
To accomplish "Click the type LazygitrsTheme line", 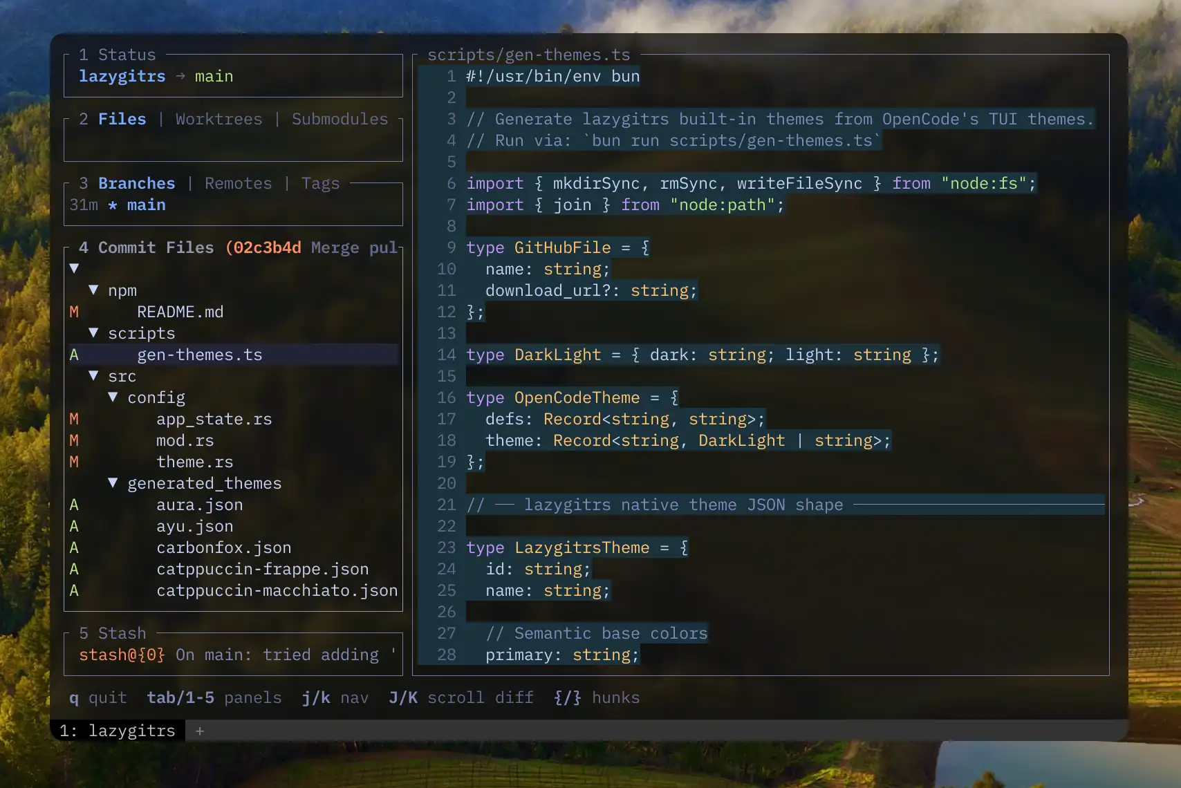I will pyautogui.click(x=577, y=547).
